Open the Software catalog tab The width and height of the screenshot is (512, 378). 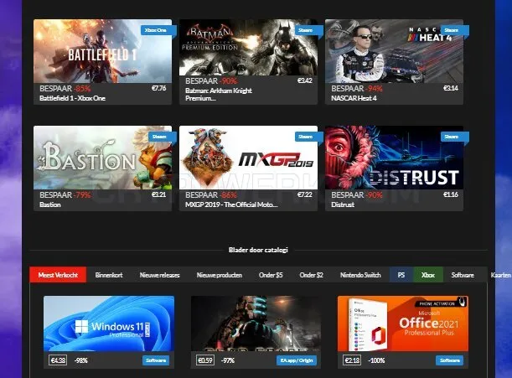tap(463, 275)
